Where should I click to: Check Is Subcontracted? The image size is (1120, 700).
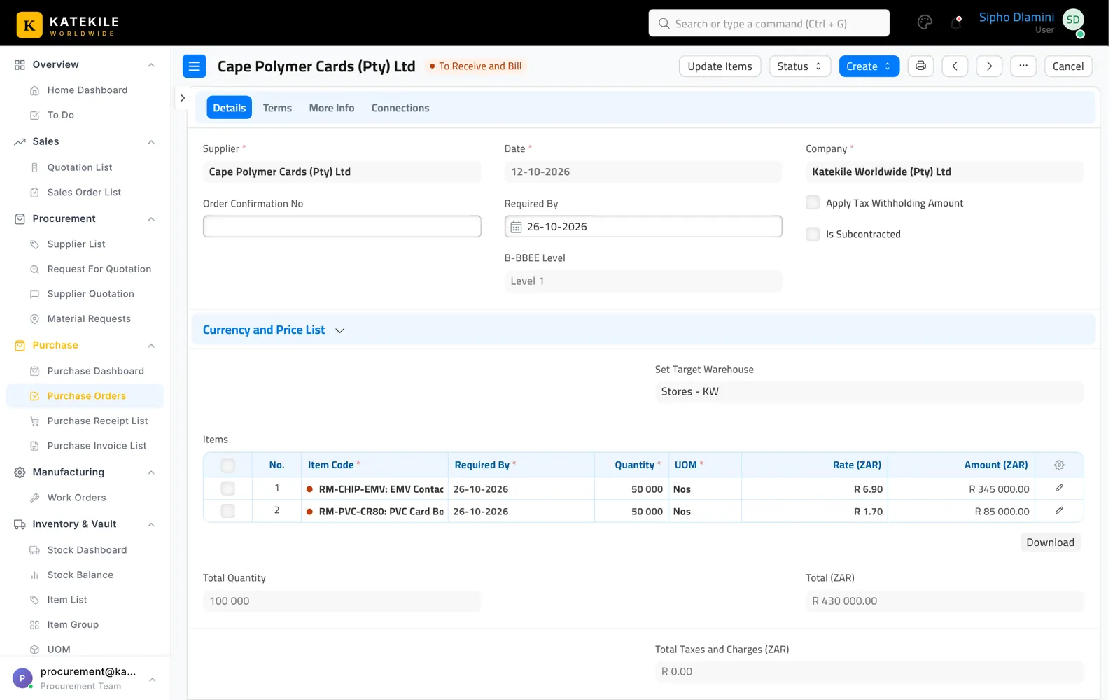(x=813, y=234)
